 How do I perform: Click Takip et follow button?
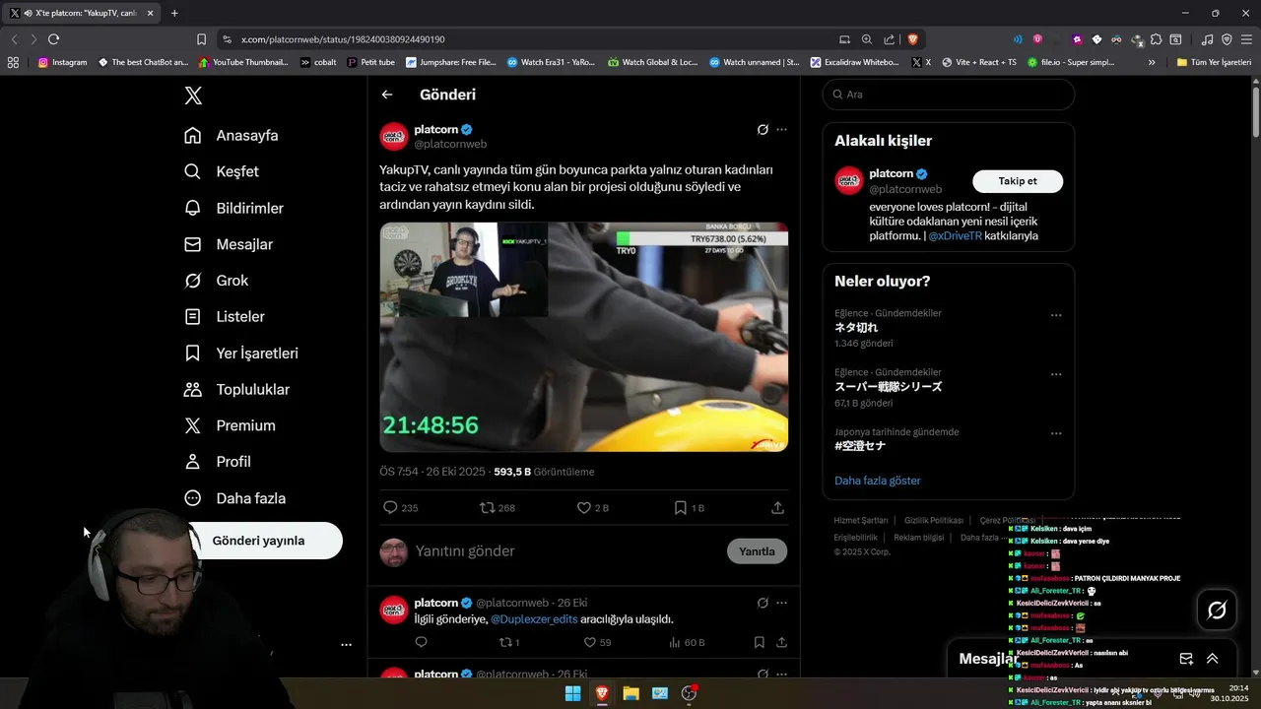click(x=1018, y=181)
